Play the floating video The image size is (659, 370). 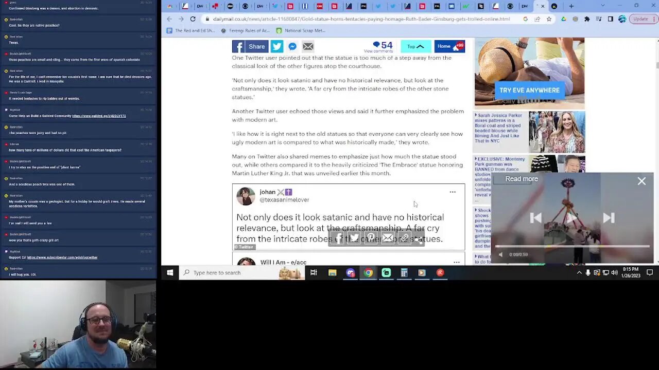(x=572, y=218)
